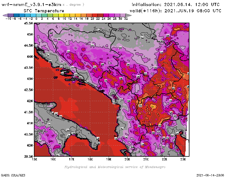Click latitude axis label '42.5N'
Viewport: 230px width, 177px height.
[28, 90]
